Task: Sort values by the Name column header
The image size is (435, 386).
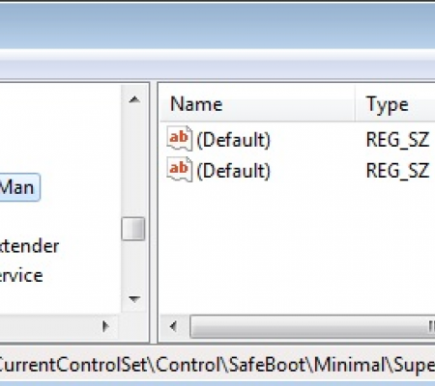Action: tap(257, 103)
